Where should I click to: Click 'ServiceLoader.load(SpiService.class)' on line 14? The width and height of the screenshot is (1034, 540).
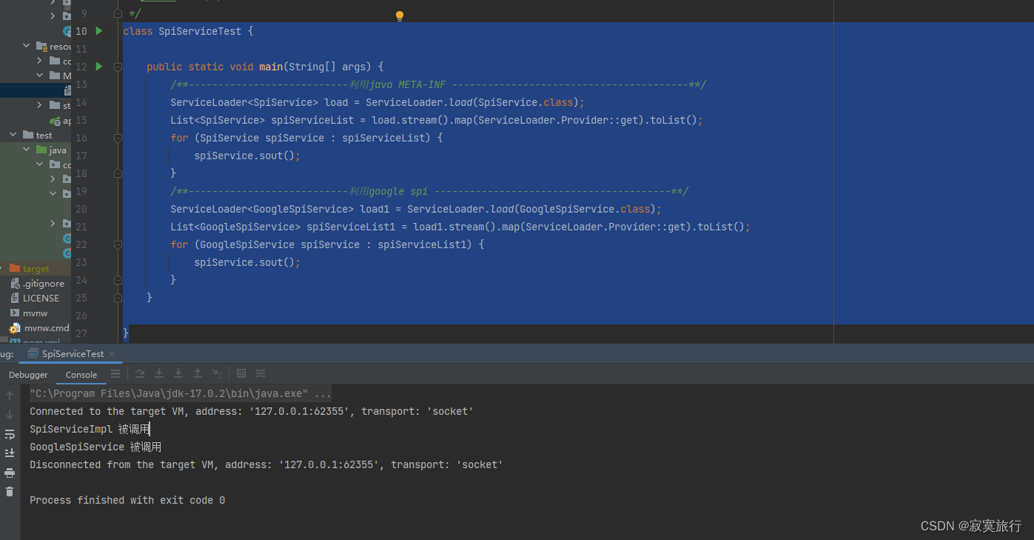pyautogui.click(x=472, y=102)
